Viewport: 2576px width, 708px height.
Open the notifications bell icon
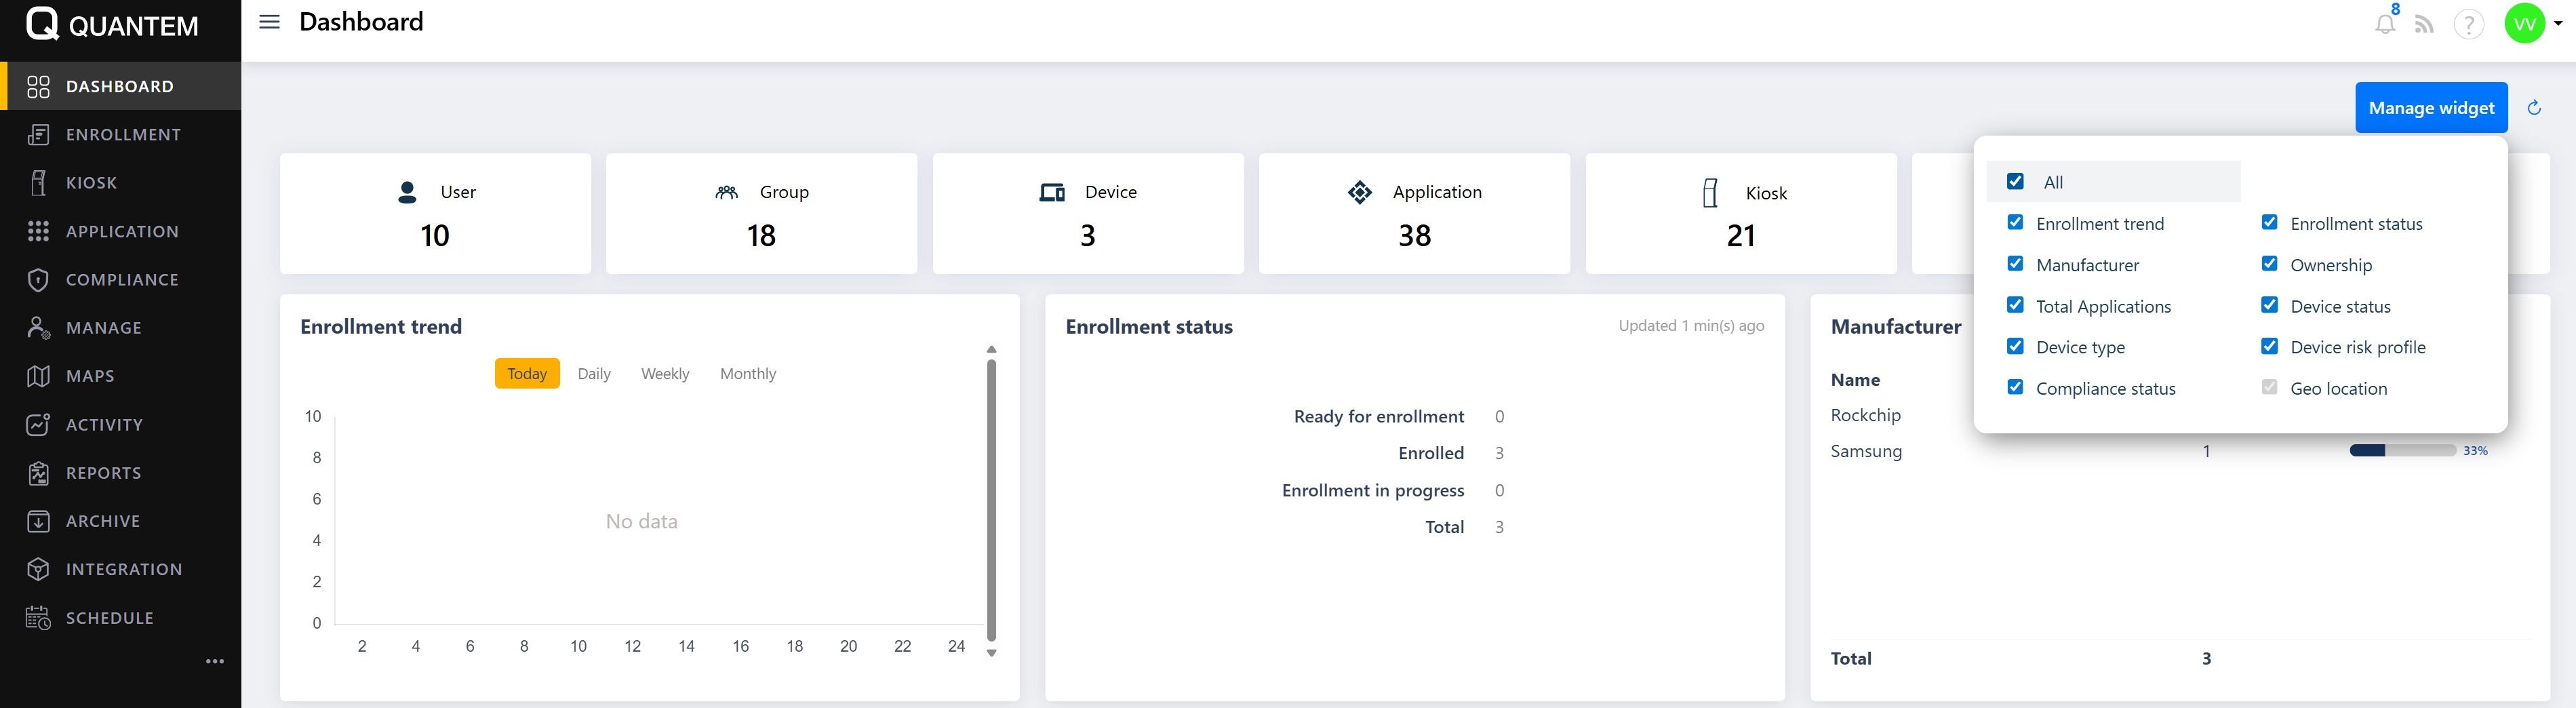[x=2385, y=24]
